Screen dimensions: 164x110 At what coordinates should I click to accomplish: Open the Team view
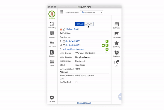coord(52,63)
